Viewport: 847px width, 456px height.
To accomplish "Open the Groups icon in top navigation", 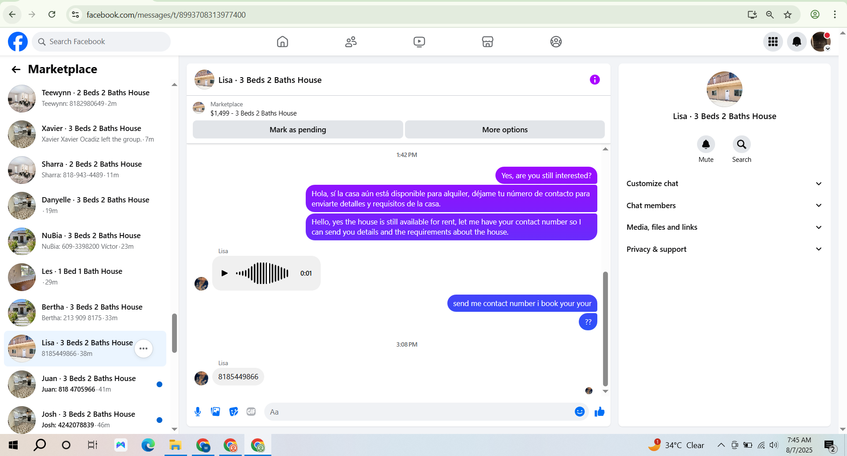I will (556, 41).
